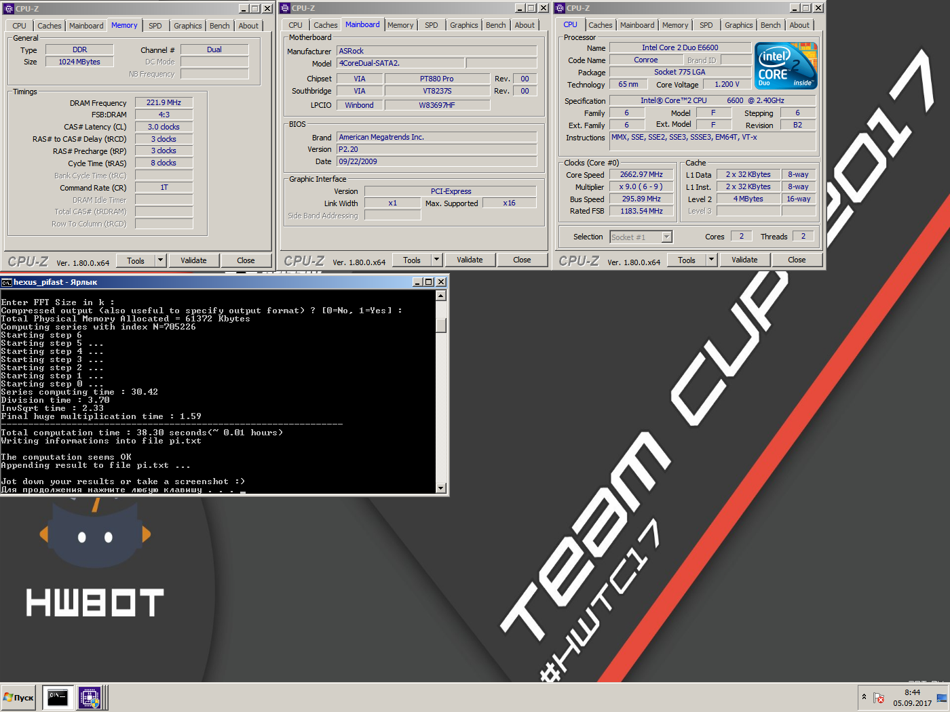Open Tools dropdown arrow in Mainboard window

click(x=437, y=260)
